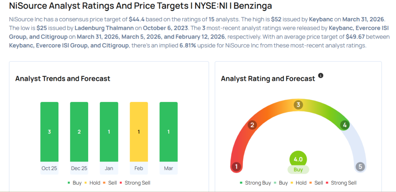The width and height of the screenshot is (396, 192).
Task: Click rating marker 5 on the gauge
Action: pyautogui.click(x=360, y=167)
